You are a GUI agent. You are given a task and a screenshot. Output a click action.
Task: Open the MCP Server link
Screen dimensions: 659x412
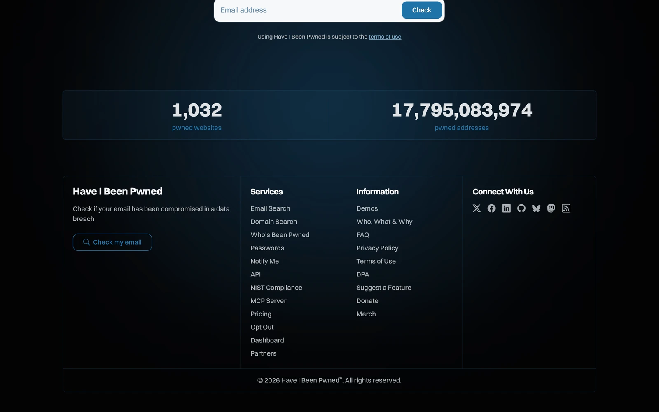[x=268, y=301]
